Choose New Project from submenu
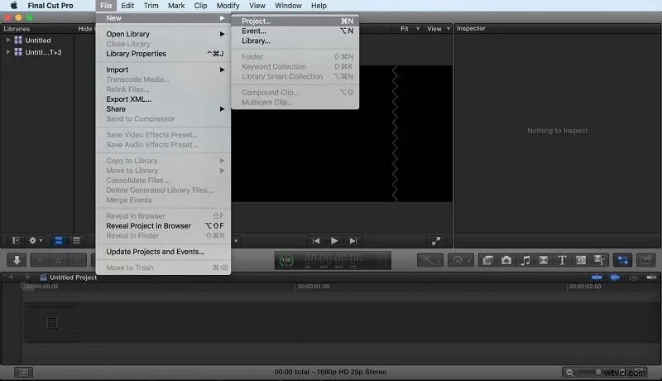Image resolution: width=662 pixels, height=381 pixels. tap(295, 21)
